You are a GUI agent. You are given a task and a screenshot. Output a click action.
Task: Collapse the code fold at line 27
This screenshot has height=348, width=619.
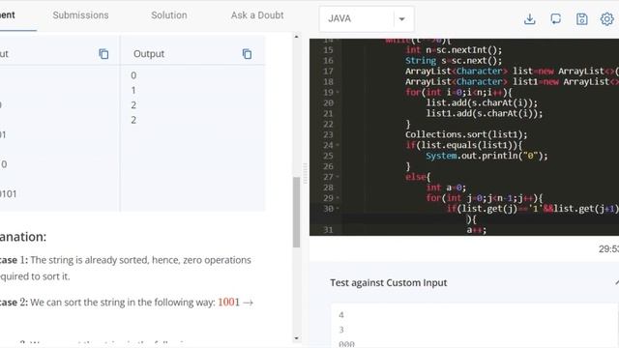pos(338,177)
